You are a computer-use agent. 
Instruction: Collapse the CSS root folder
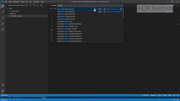[8, 9]
